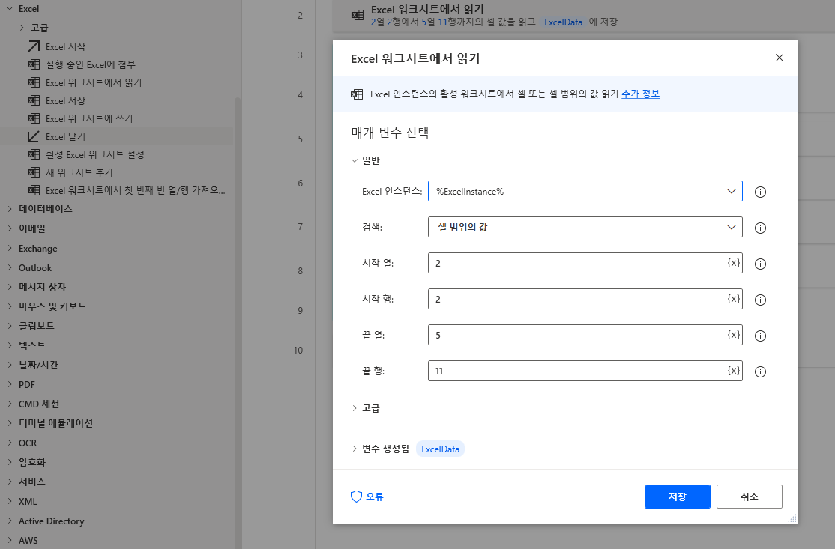Open the 오류 shield error handling option
The height and width of the screenshot is (549, 835).
[367, 497]
